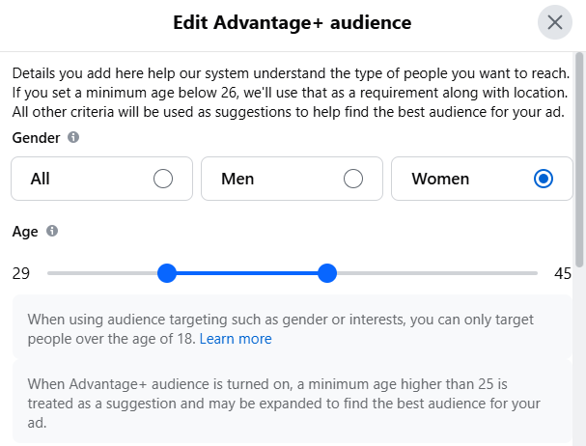This screenshot has width=586, height=446.
Task: Select the Women radio button
Action: coord(544,179)
